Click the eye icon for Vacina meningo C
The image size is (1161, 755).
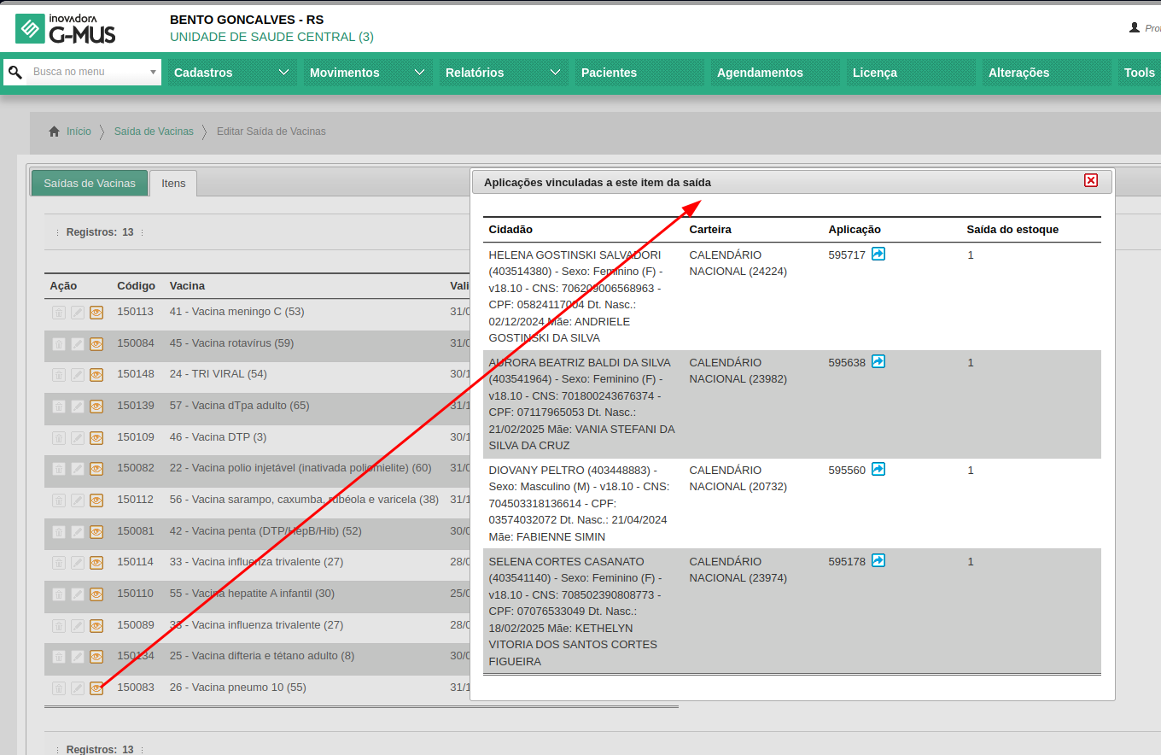point(96,313)
